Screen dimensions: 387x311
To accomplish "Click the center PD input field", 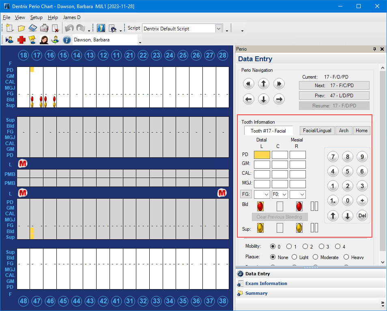I will [x=279, y=154].
